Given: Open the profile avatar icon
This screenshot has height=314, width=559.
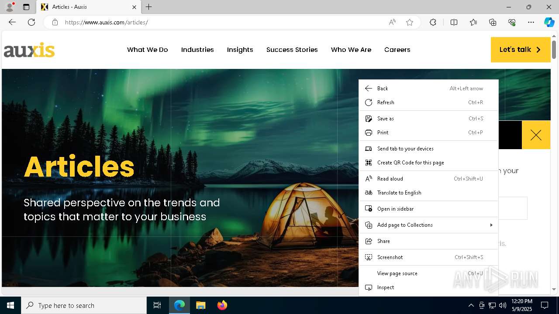Looking at the screenshot, I should point(10,7).
